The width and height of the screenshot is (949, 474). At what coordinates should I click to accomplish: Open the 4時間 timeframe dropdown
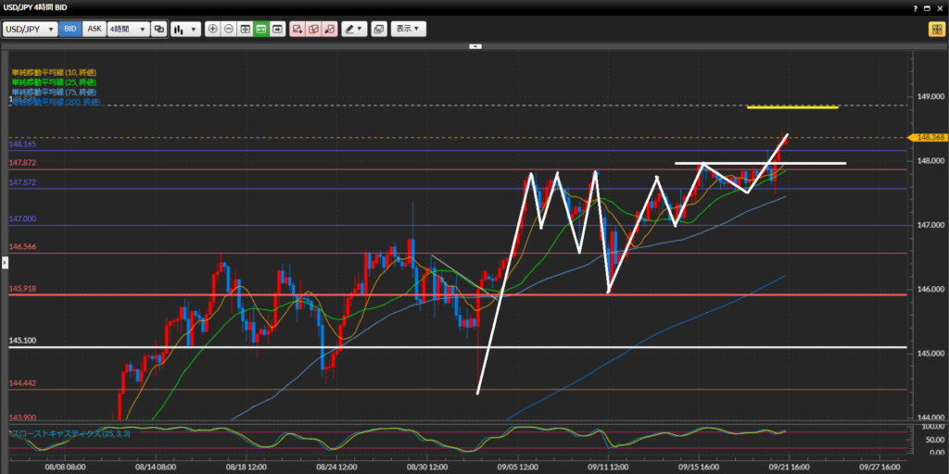[128, 29]
